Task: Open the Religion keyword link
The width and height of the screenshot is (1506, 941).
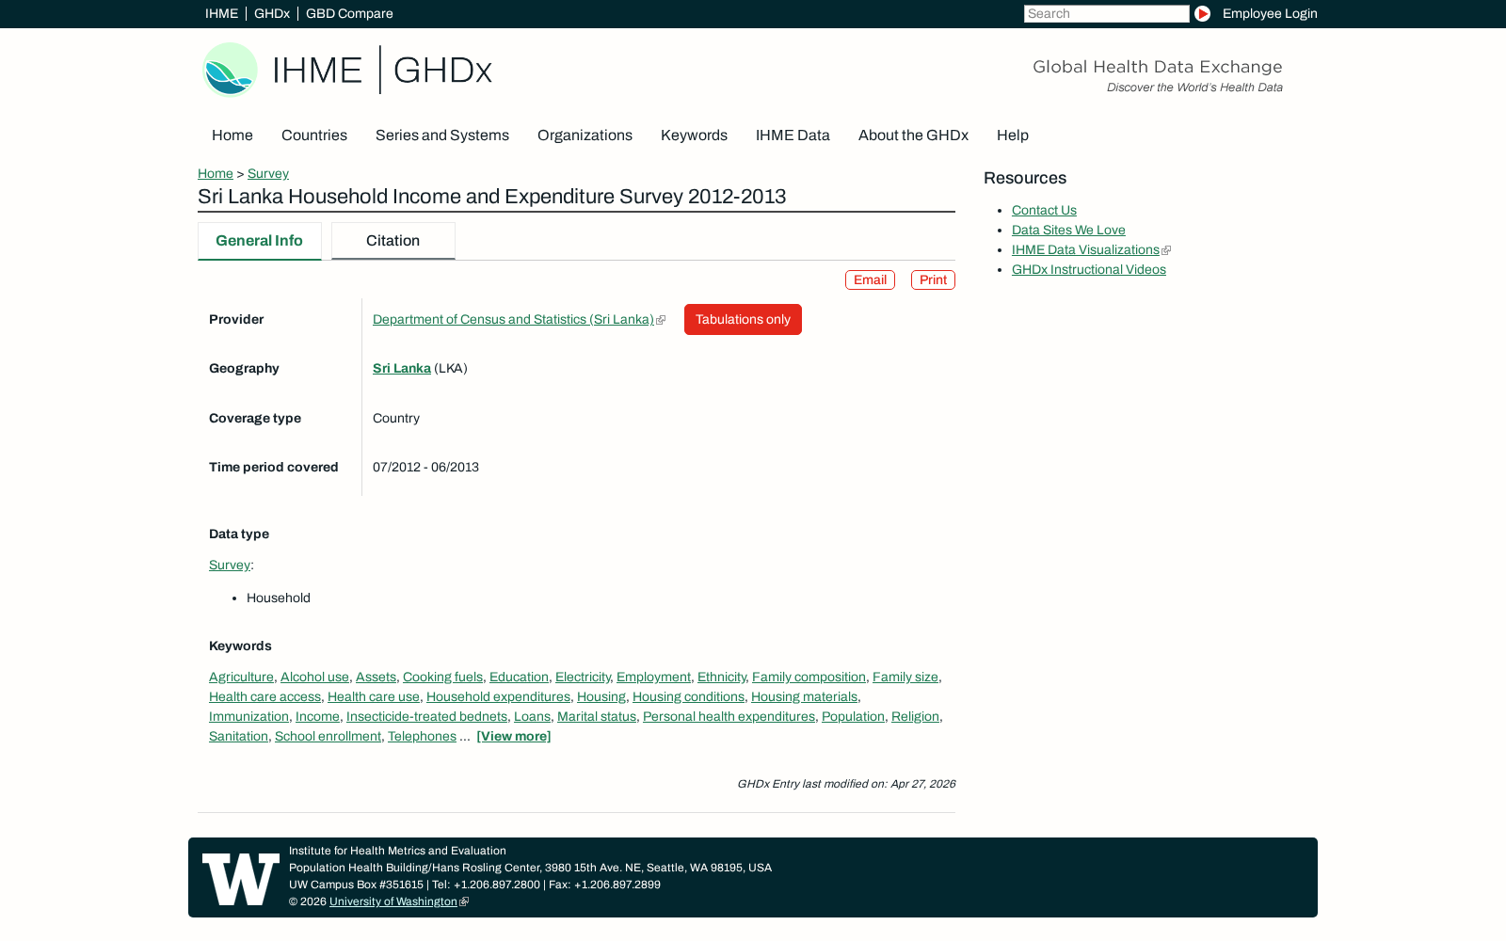Action: [915, 717]
